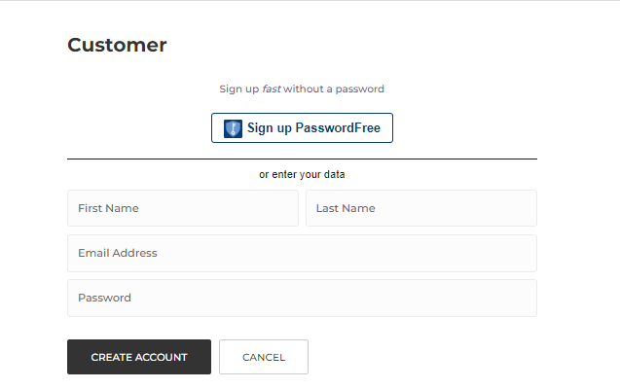Click the 'CANCEL' button label text
Screen dimensions: 620x389
[x=264, y=357]
